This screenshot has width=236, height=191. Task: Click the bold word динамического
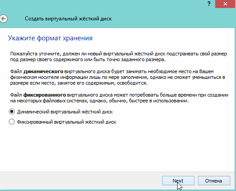pyautogui.click(x=43, y=71)
